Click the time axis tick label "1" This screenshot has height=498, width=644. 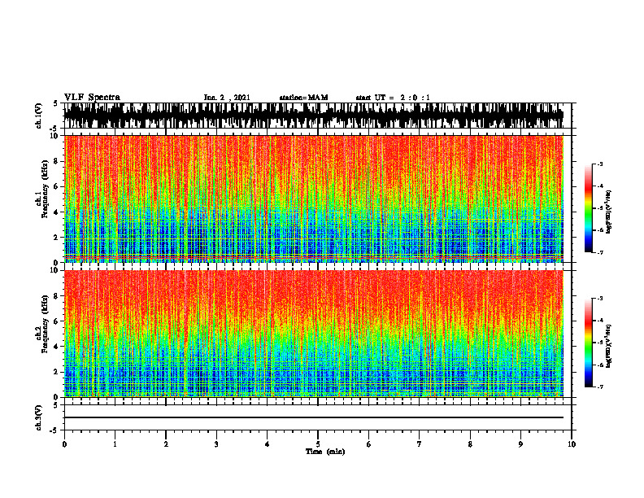(115, 444)
